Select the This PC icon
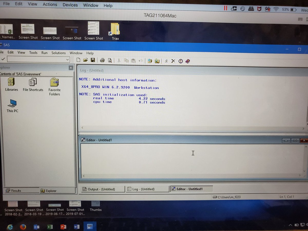Image resolution: width=308 pixels, height=231 pixels. click(x=12, y=106)
